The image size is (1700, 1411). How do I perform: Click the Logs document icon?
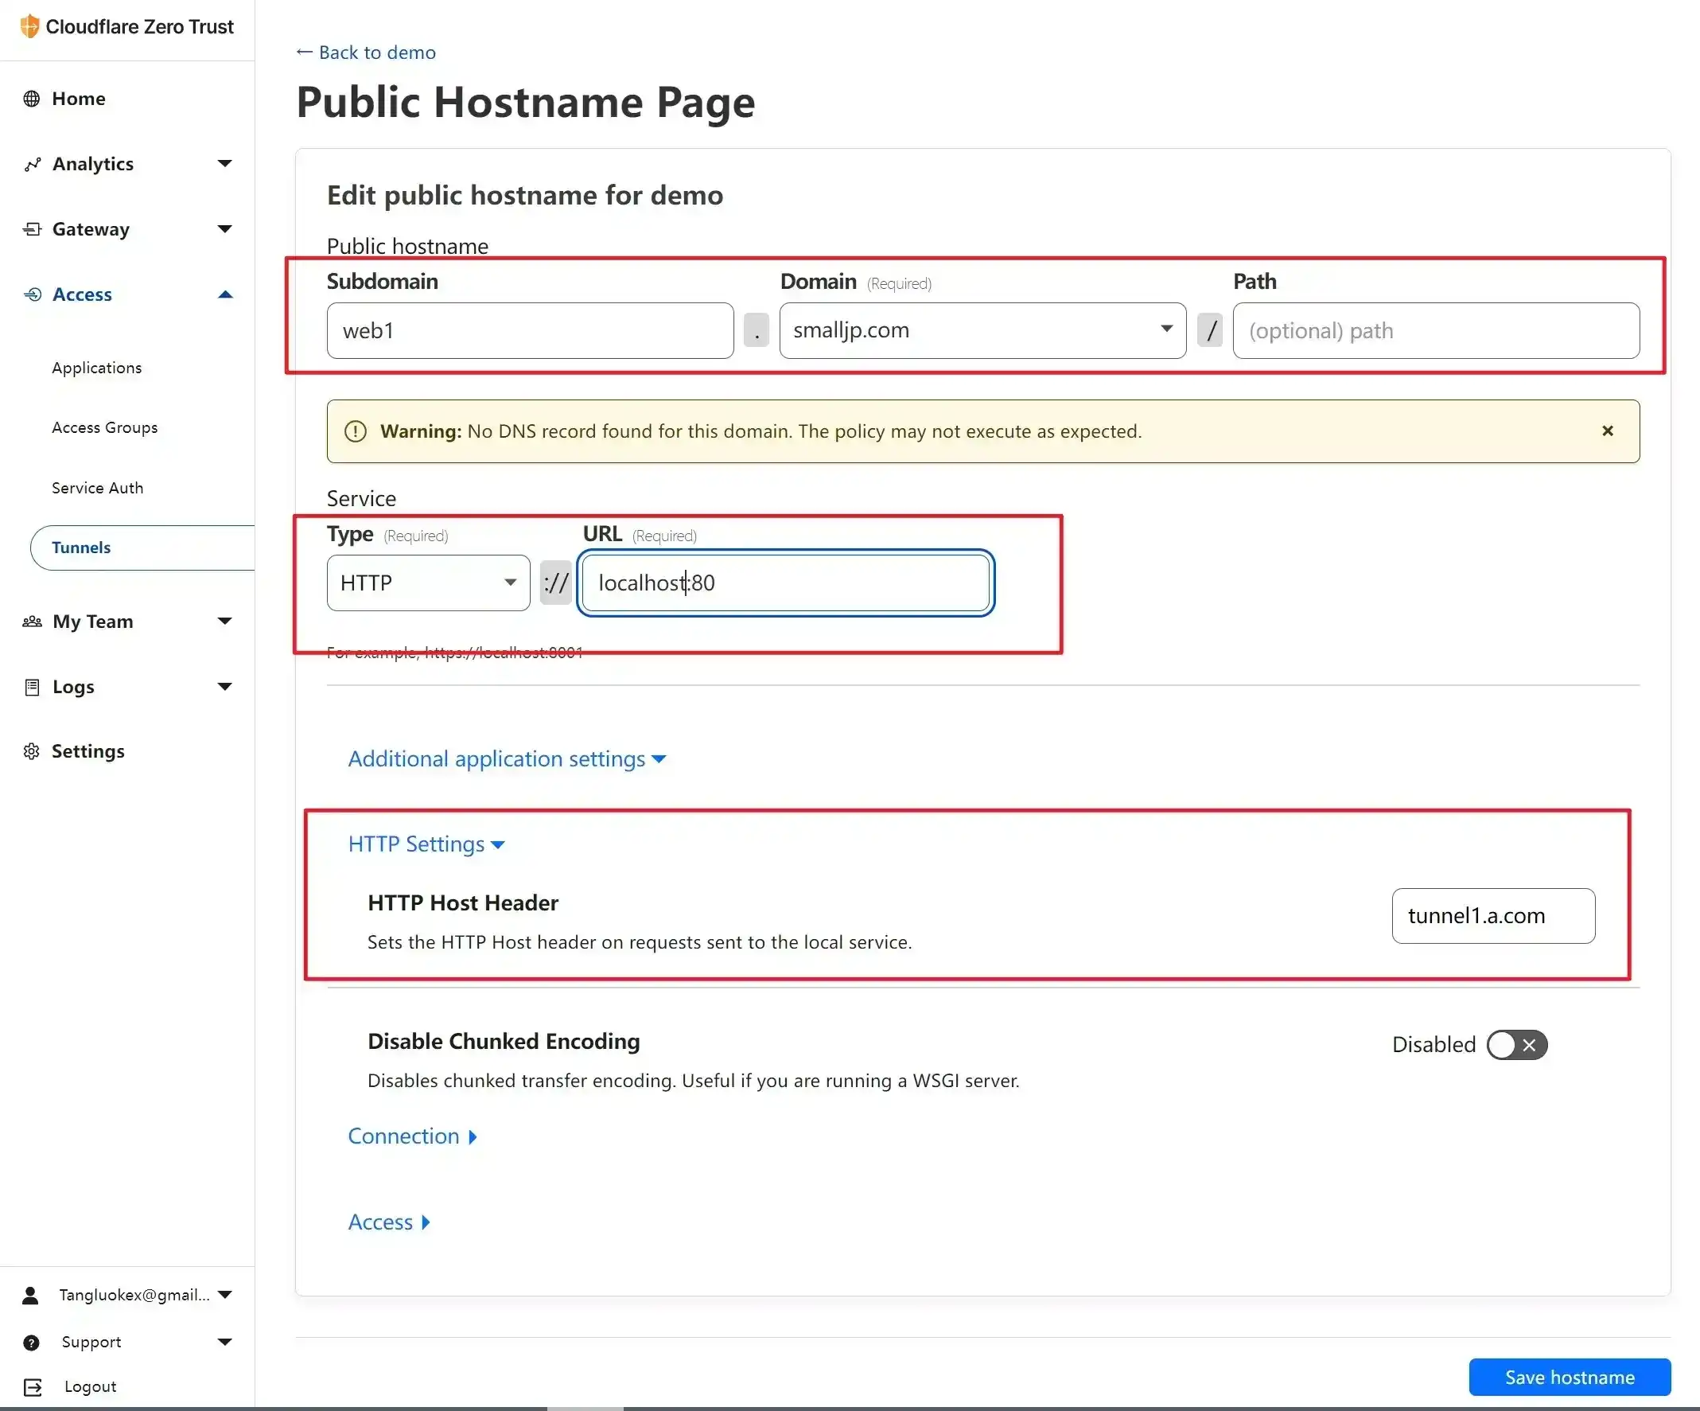coord(33,687)
